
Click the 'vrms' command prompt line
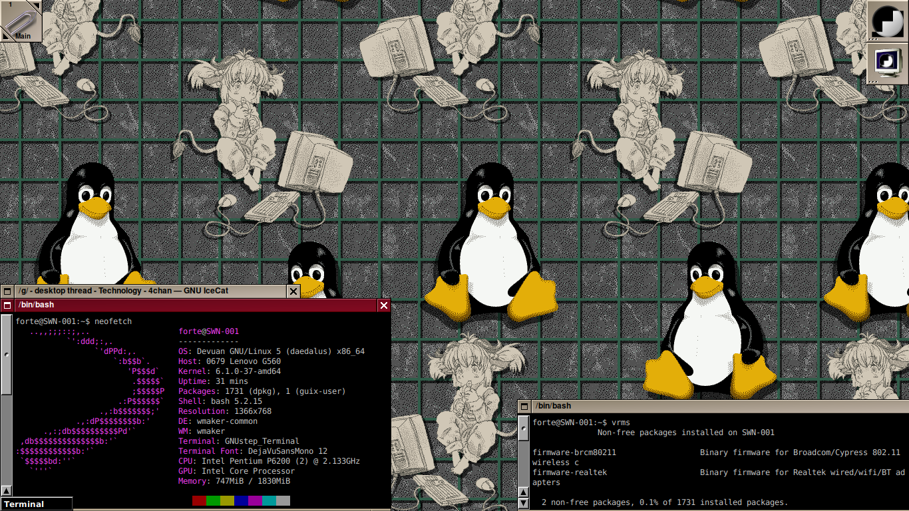click(582, 423)
